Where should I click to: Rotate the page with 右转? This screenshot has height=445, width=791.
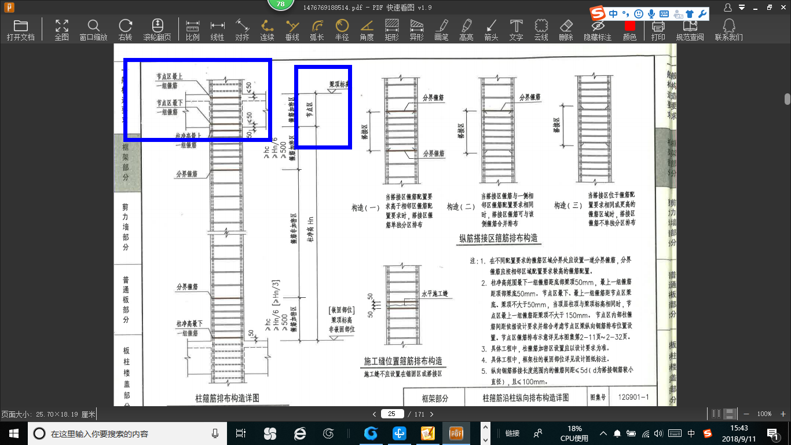coord(125,30)
